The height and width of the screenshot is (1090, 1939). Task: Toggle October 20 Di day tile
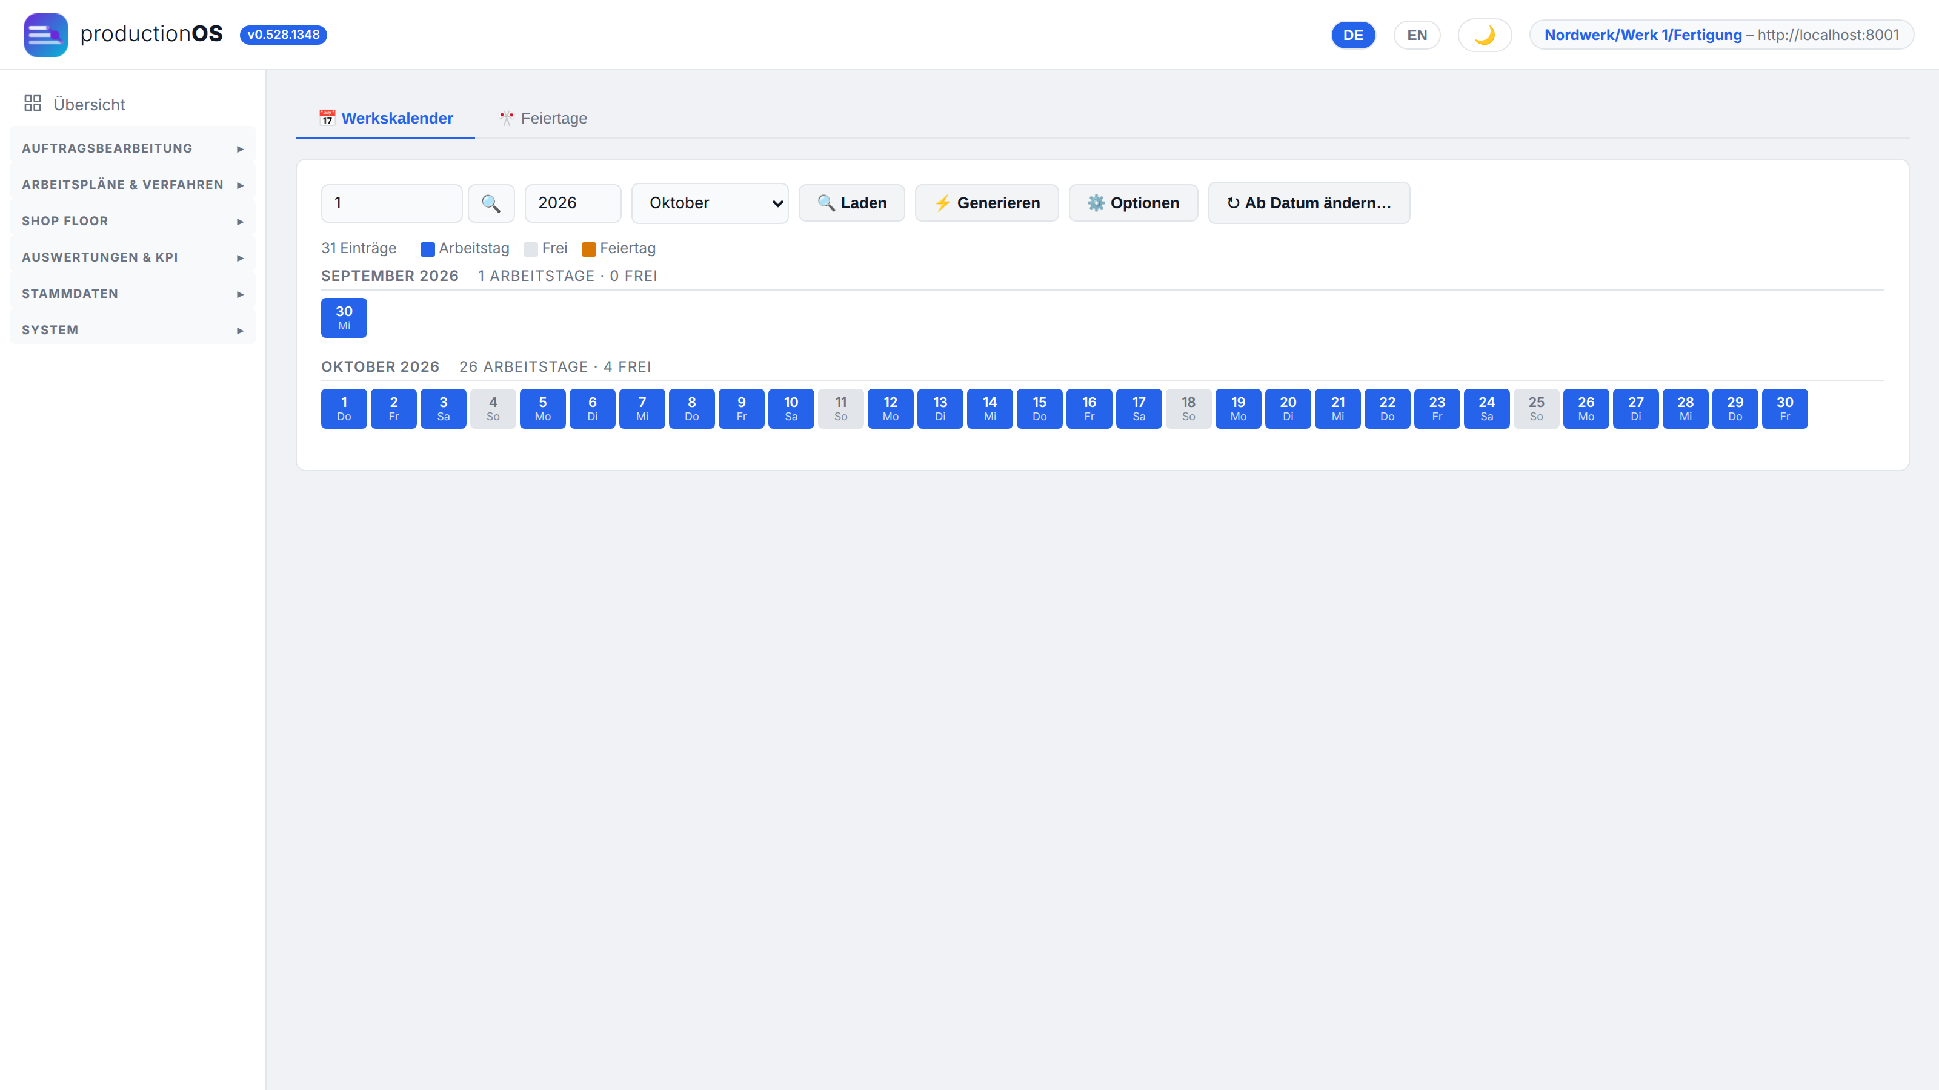pyautogui.click(x=1288, y=409)
